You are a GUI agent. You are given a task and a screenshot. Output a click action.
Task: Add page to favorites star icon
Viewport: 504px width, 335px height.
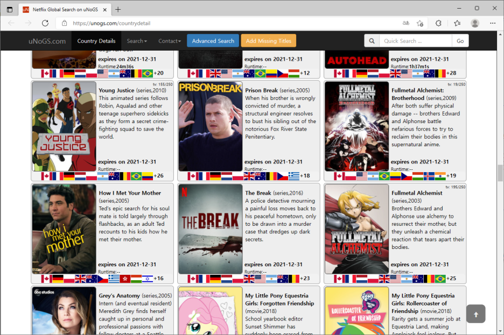[x=420, y=23]
